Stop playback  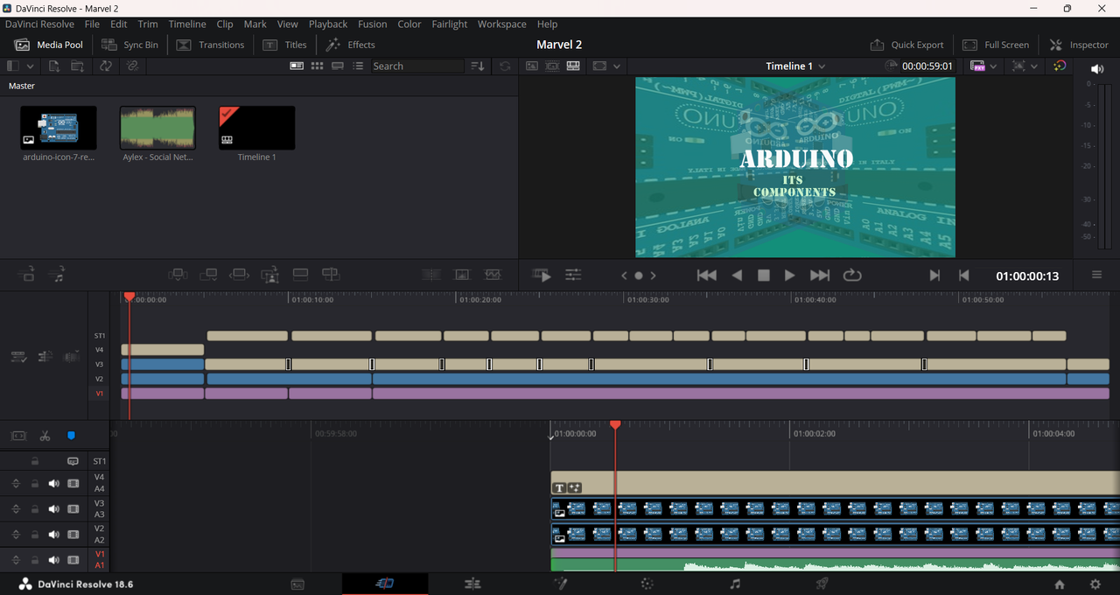pos(763,275)
